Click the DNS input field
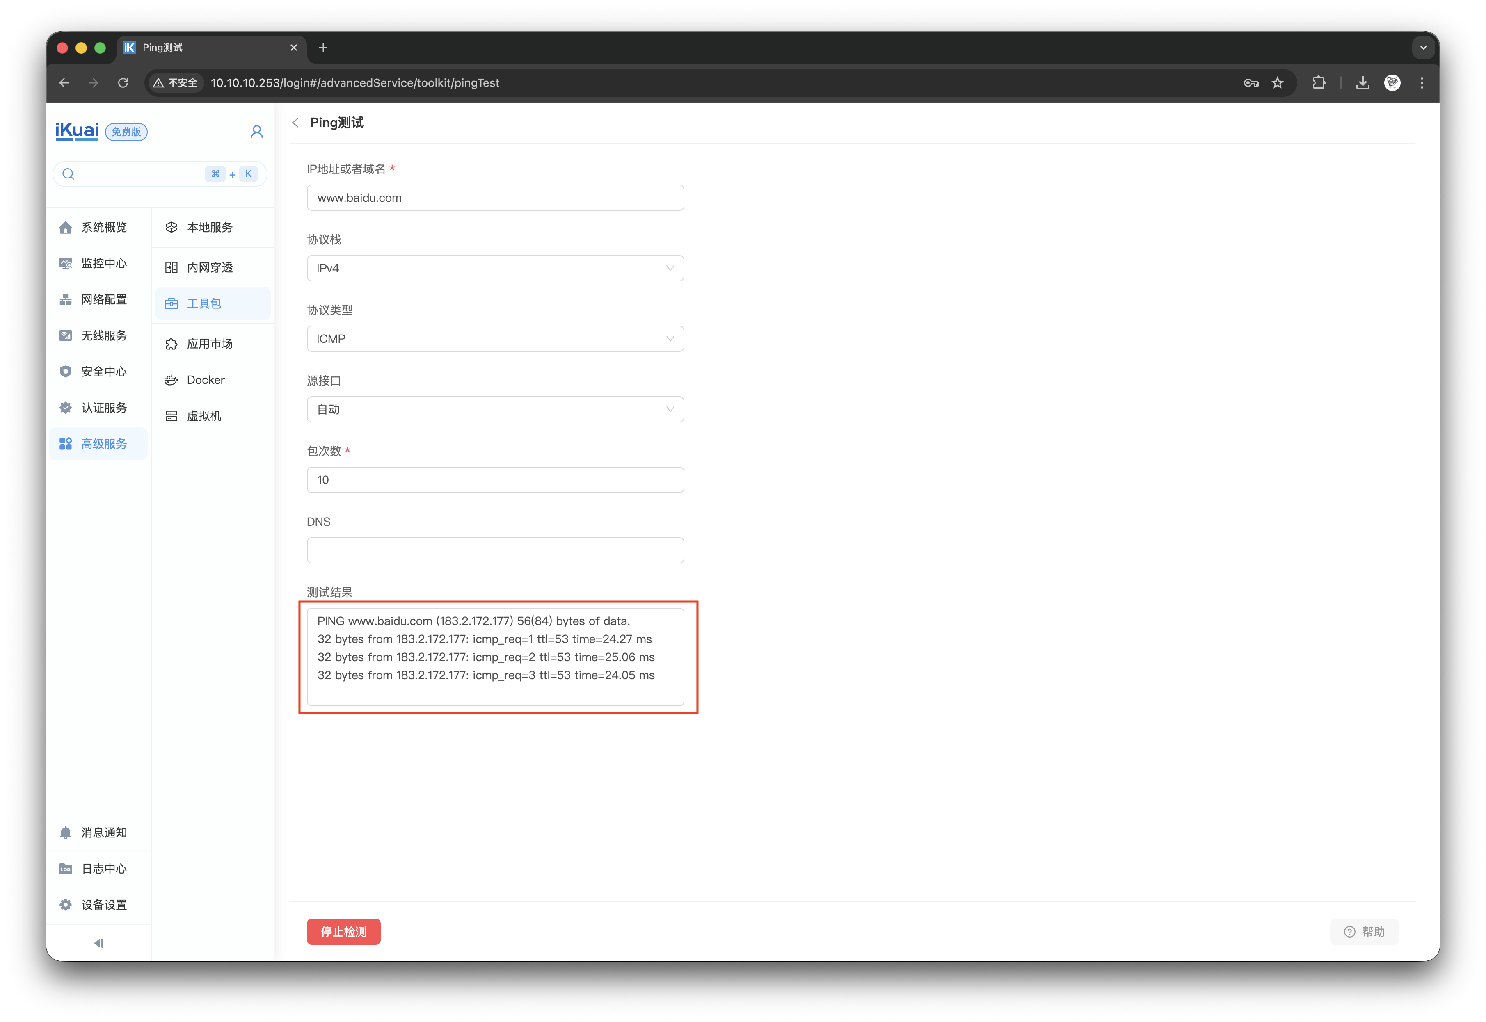 (x=494, y=550)
